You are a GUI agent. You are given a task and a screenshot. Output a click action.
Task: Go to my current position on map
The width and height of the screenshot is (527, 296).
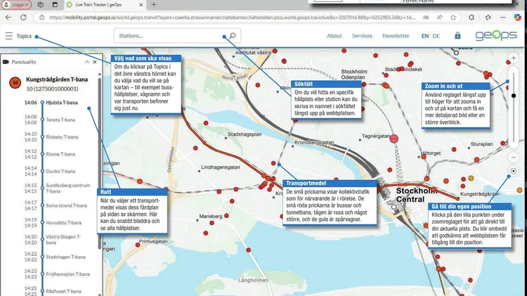pos(514,171)
